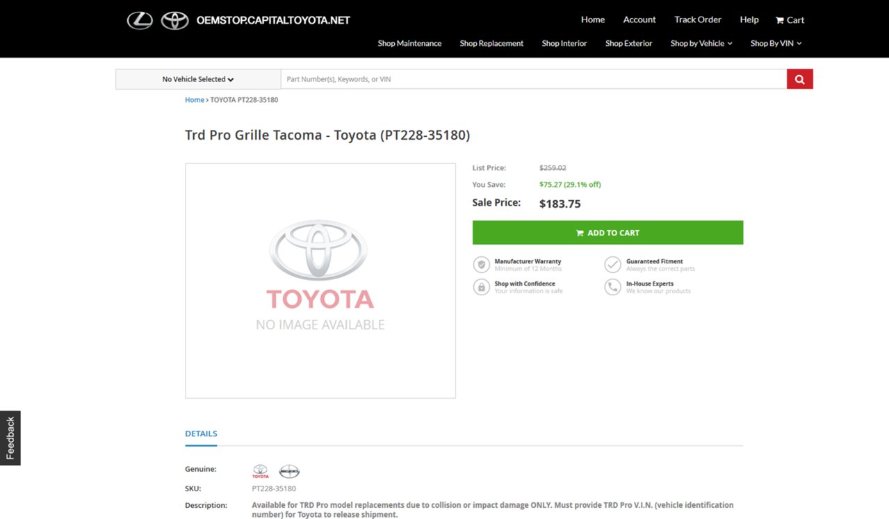Select the DETAILS tab
This screenshot has height=519, width=889.
pyautogui.click(x=201, y=434)
